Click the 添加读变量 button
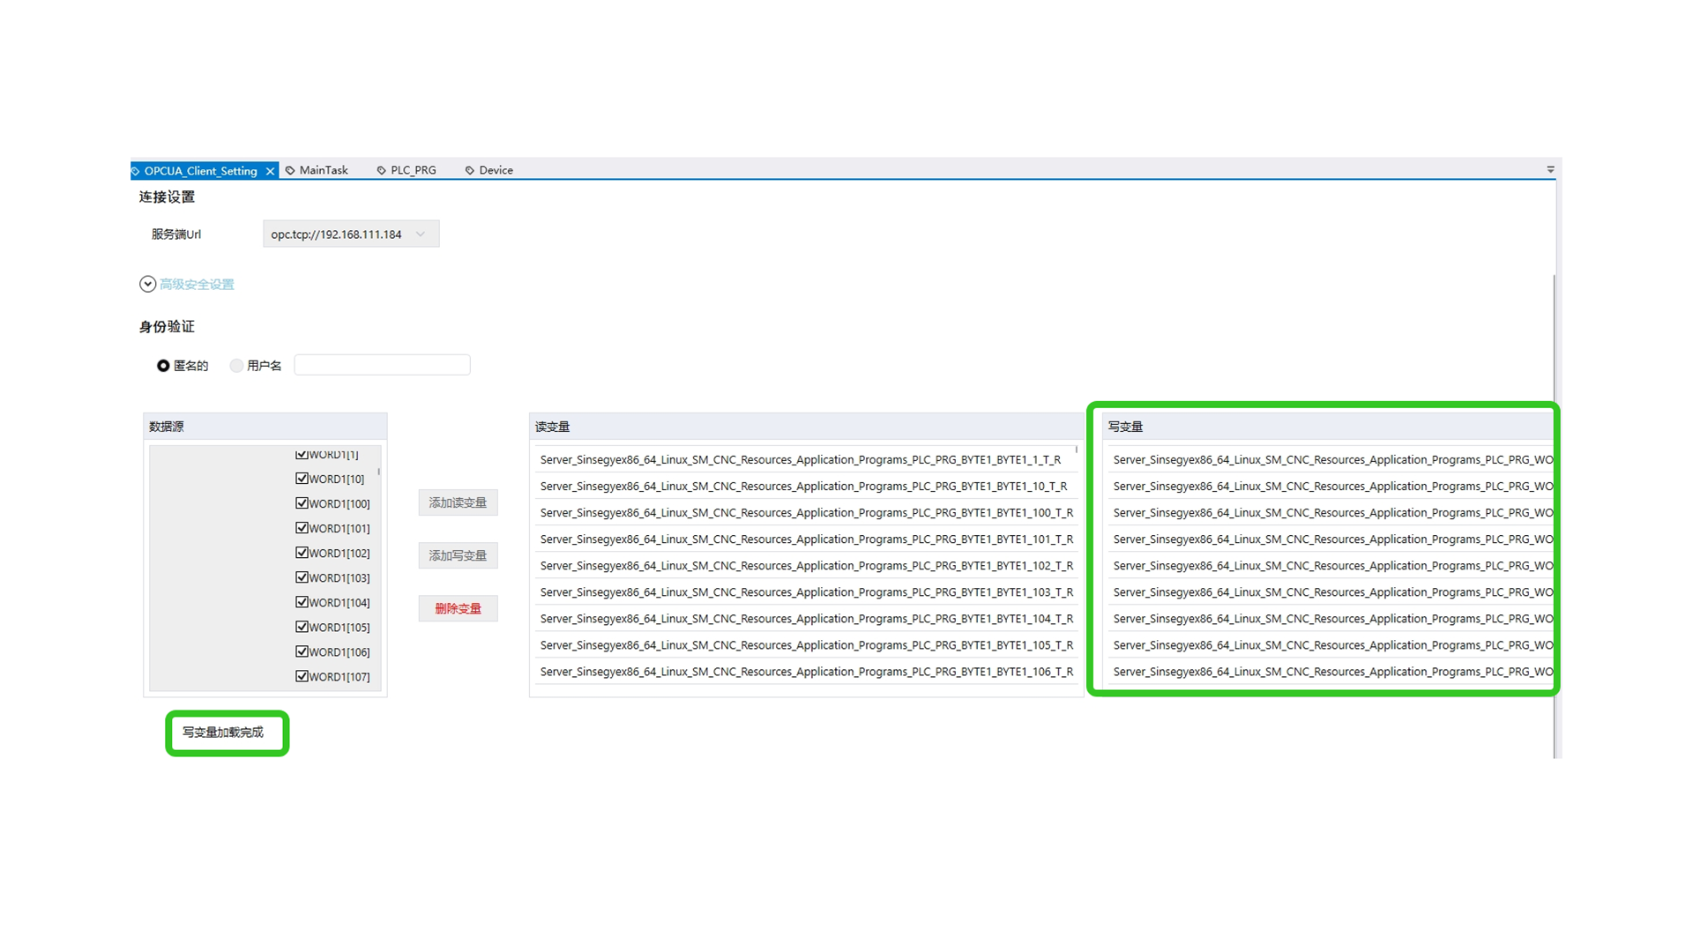 pyautogui.click(x=458, y=502)
